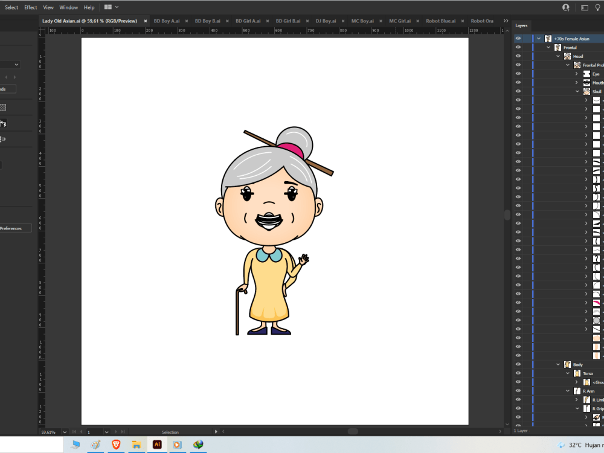Toggle visibility of the Frontal layer
This screenshot has width=604, height=453.
(x=518, y=47)
